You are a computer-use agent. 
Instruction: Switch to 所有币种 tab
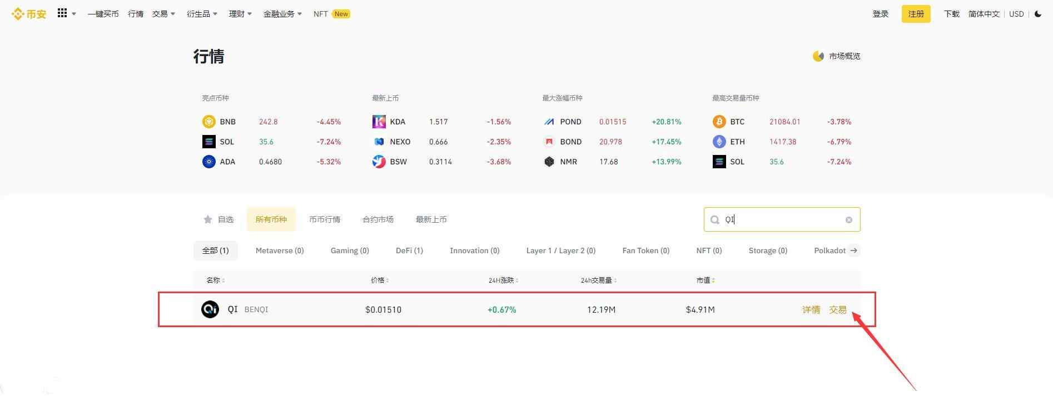pyautogui.click(x=271, y=219)
